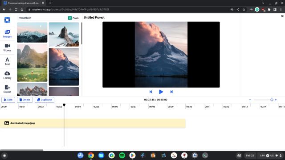285x160 pixels.
Task: Skip to the end of video
Action: point(171,92)
